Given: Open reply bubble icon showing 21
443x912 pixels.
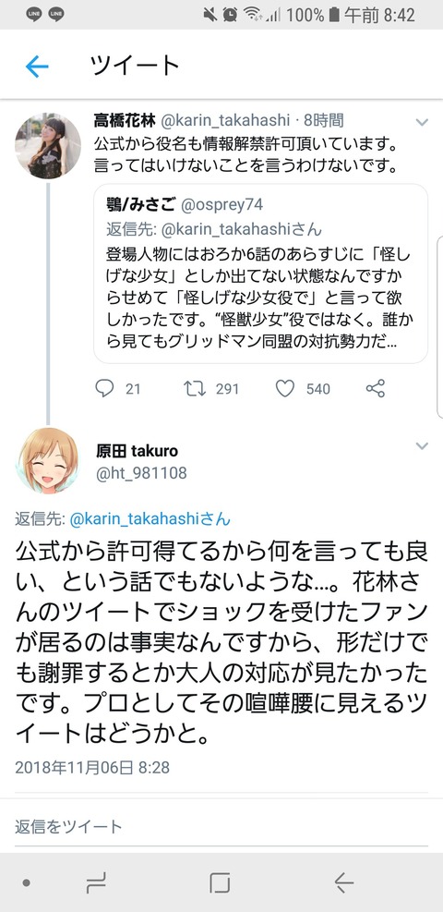Looking at the screenshot, I should pos(104,388).
